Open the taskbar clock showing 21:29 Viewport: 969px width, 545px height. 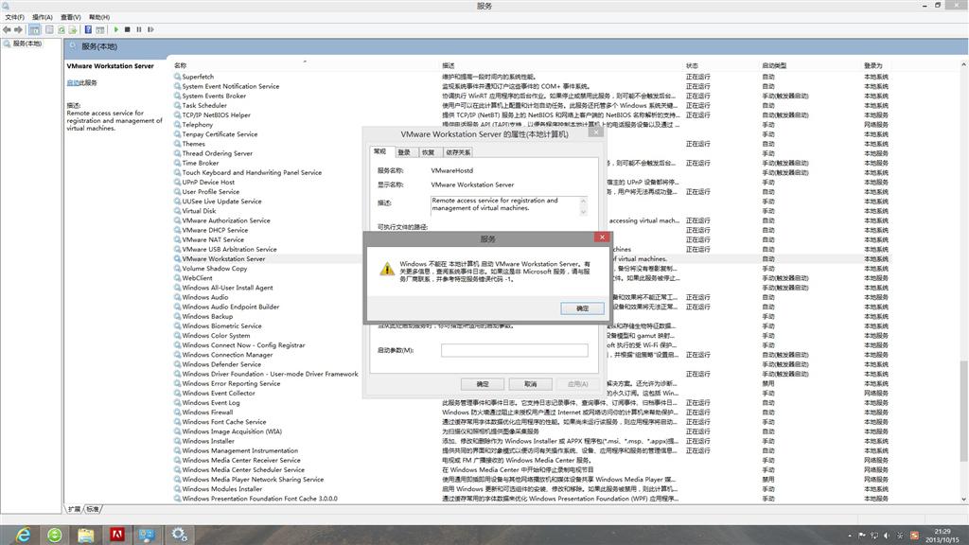tap(943, 536)
